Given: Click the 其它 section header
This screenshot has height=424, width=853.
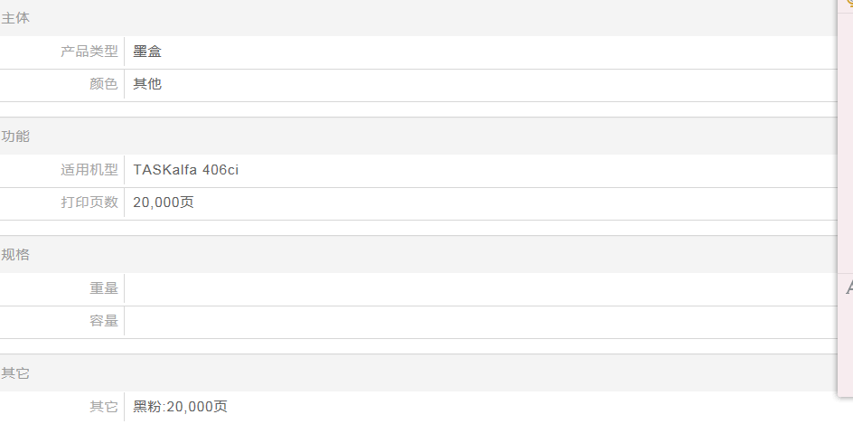Looking at the screenshot, I should [15, 373].
